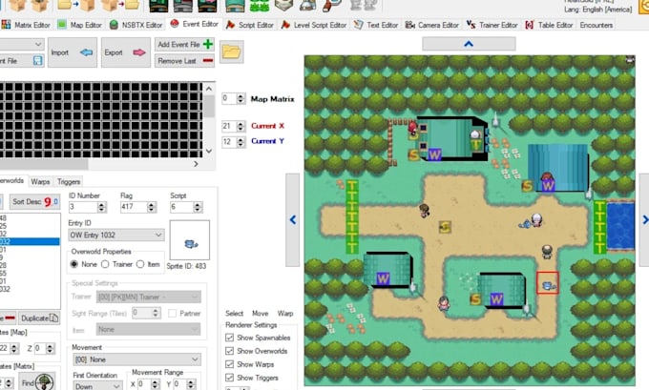Viewport: 649px width, 390px height.
Task: Click the red-boxed selected overworld on map
Action: [x=548, y=283]
